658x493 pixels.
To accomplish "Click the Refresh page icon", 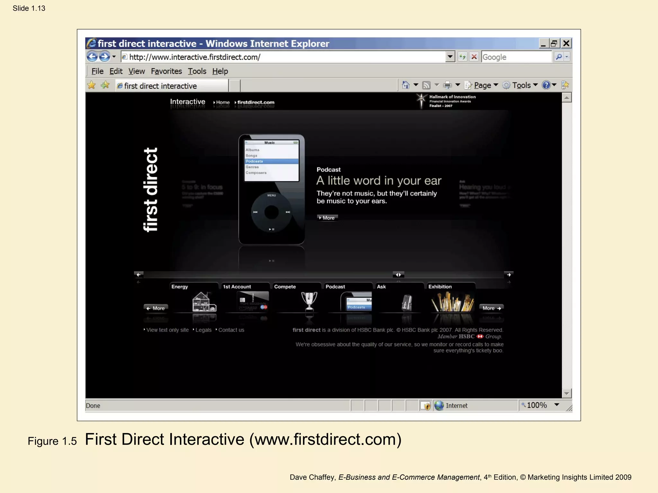I will tap(462, 57).
